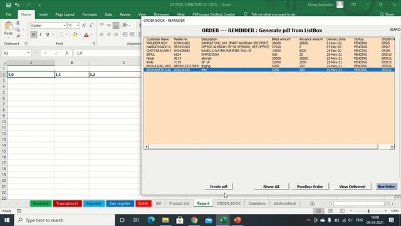The image size is (401, 226).
Task: Toggle Italic formatting
Action: [40, 35]
